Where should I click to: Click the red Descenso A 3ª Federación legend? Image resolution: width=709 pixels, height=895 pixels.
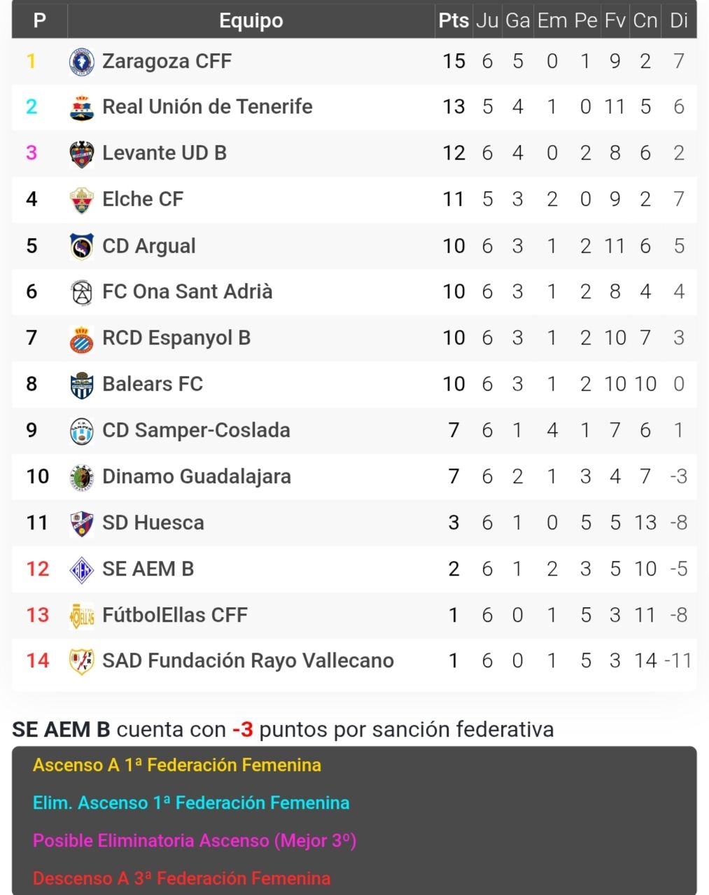tap(181, 878)
